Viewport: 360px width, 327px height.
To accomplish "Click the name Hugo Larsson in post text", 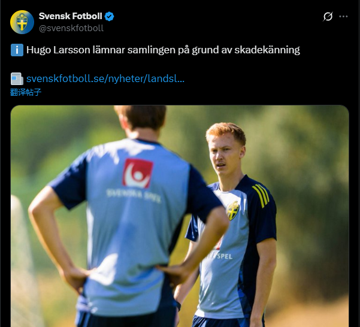I will (x=58, y=50).
